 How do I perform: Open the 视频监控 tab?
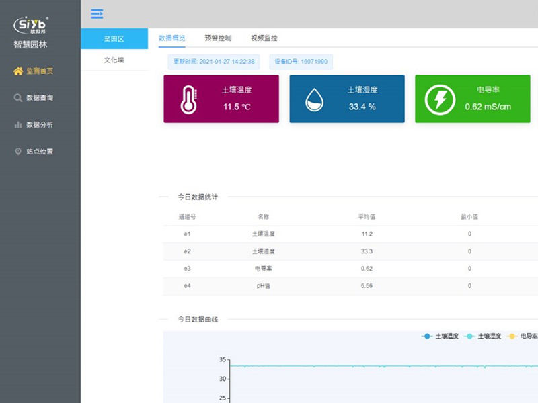(264, 38)
